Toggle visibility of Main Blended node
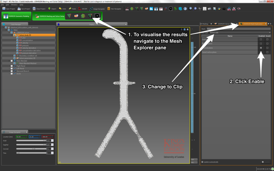Image resolution: width=274 pixels, height=171 pixels. click(12, 60)
